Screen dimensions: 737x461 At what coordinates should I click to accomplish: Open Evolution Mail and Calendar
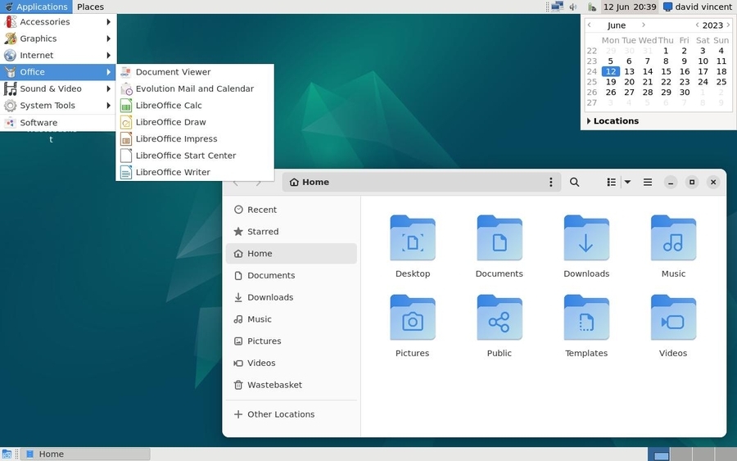pos(195,88)
